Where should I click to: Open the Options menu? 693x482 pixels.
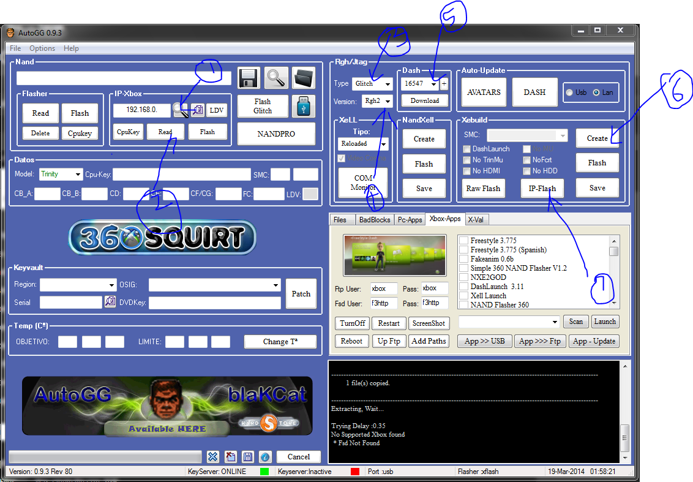click(x=42, y=48)
